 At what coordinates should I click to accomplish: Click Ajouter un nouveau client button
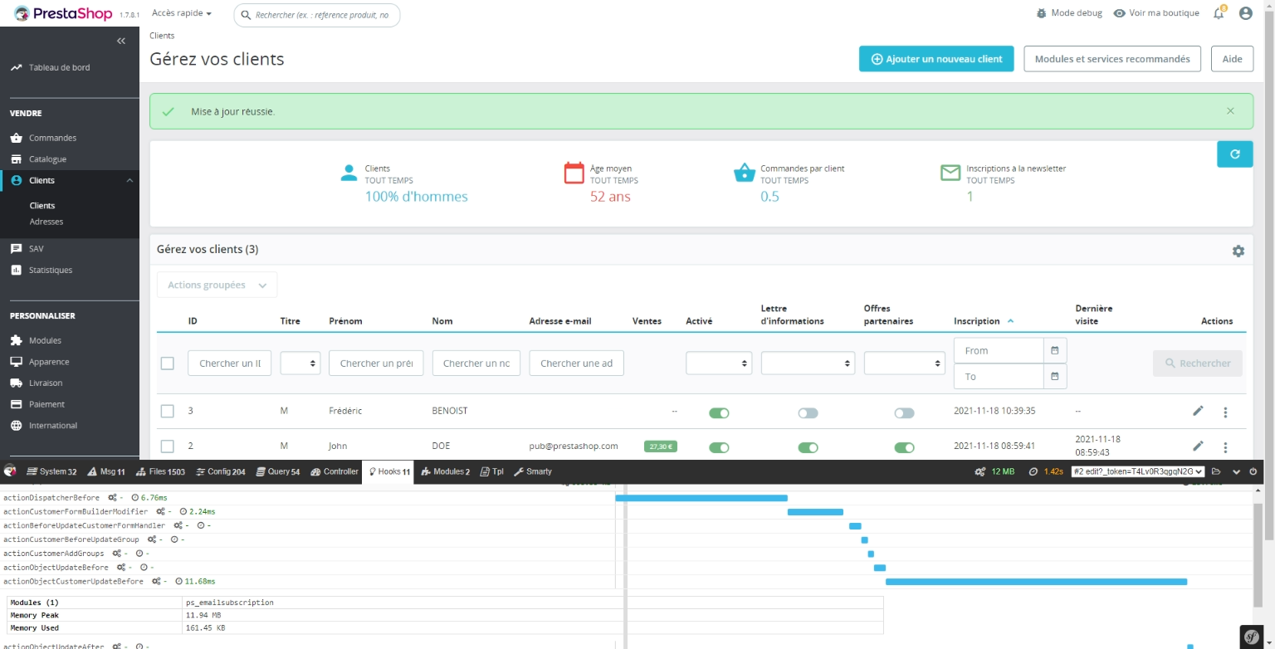pyautogui.click(x=935, y=59)
